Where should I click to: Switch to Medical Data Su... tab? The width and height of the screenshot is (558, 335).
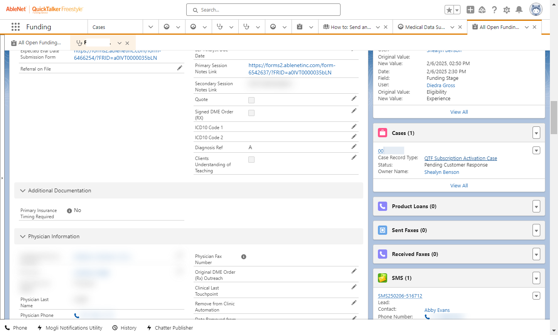(421, 27)
